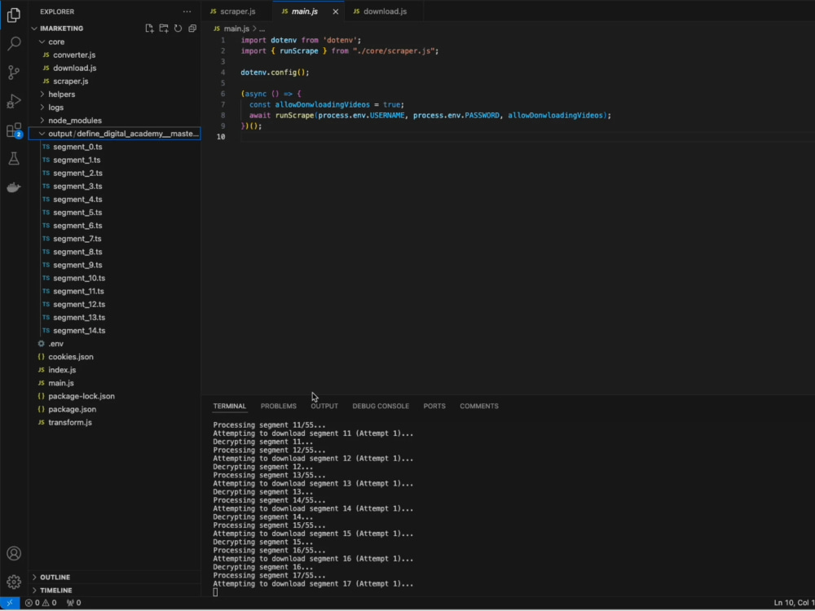Collapse the IMARKETING root folder
Viewport: 815px width, 611px height.
point(114,29)
